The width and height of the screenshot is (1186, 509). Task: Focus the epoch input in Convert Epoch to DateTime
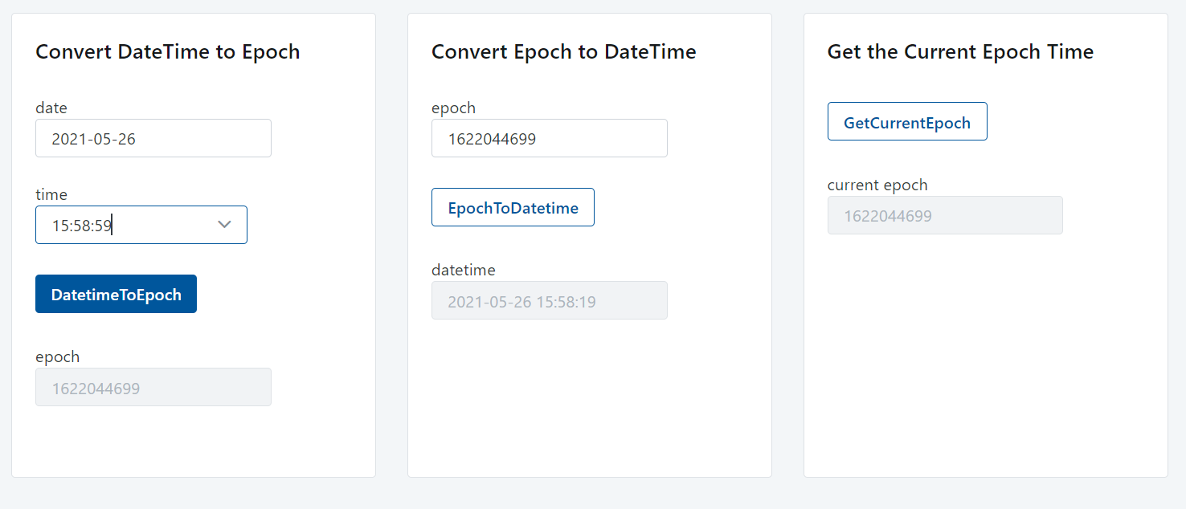pyautogui.click(x=549, y=139)
